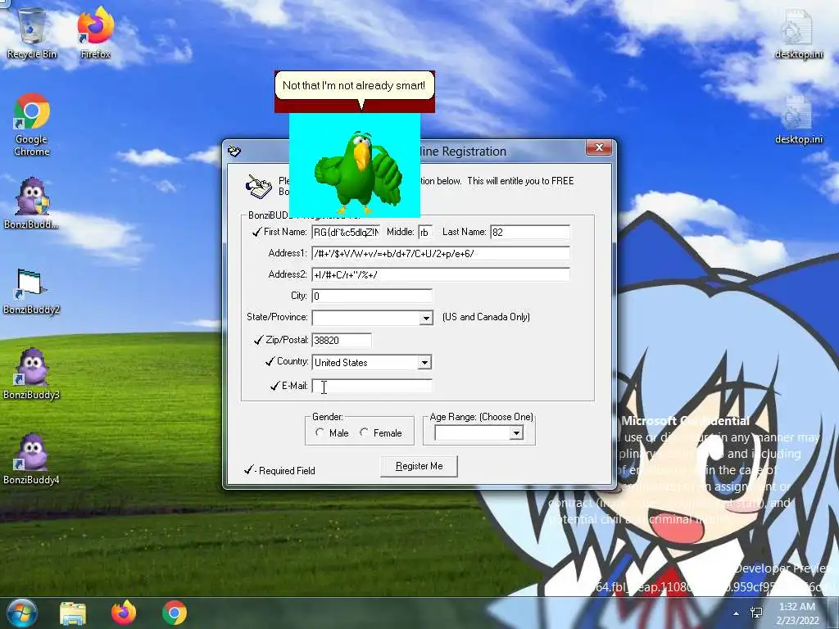The width and height of the screenshot is (839, 629).
Task: Click the Middle initial field
Action: pos(425,232)
